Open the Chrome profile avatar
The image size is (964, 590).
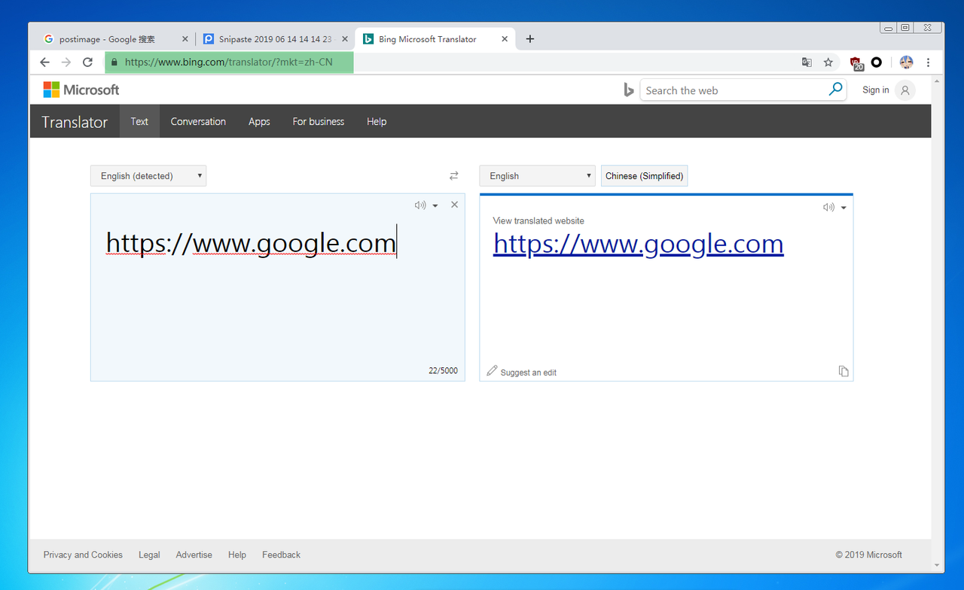907,62
